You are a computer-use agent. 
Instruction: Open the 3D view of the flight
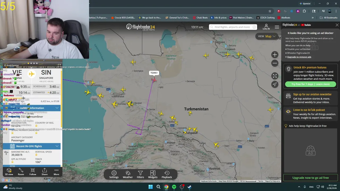point(9,172)
